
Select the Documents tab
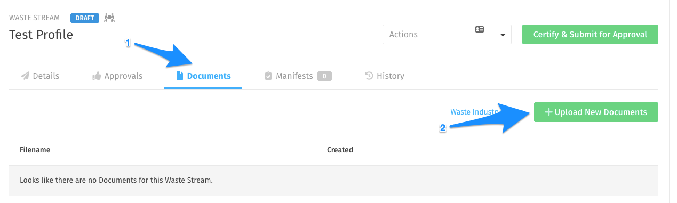pyautogui.click(x=203, y=76)
